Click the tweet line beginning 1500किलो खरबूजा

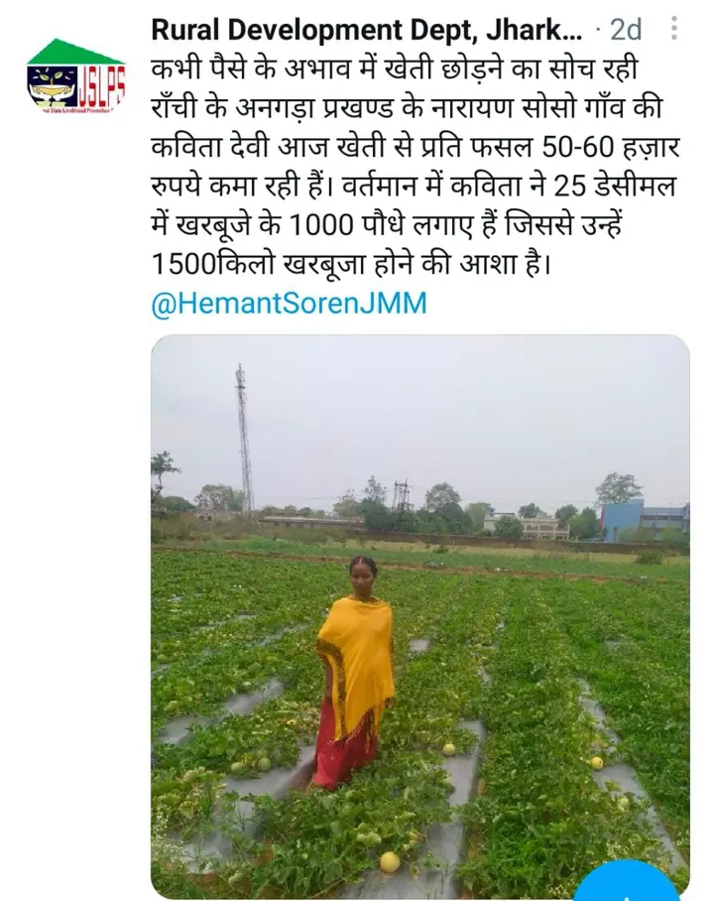coord(351,264)
